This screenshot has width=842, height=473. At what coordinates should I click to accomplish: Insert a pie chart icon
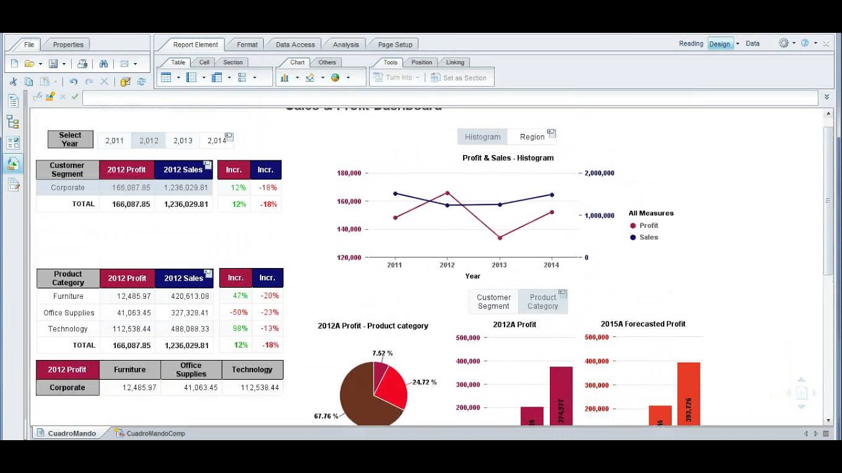(335, 78)
